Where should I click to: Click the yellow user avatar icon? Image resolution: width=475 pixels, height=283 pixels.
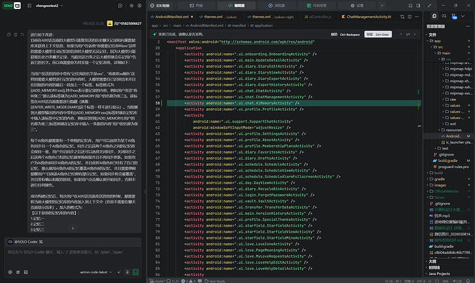pyautogui.click(x=109, y=23)
